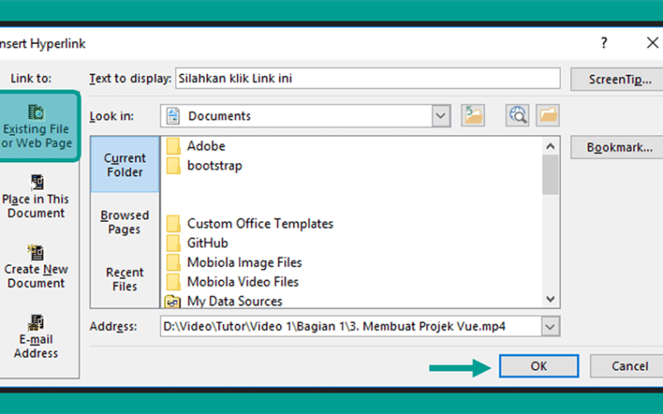Select E-mail Address link type

coord(36,337)
